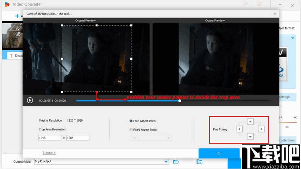Click the plus add files icon

pos(17,16)
